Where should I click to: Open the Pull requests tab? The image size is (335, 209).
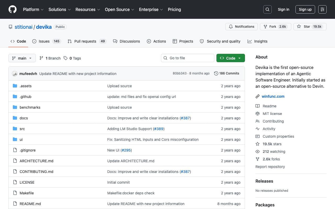coord(87,41)
